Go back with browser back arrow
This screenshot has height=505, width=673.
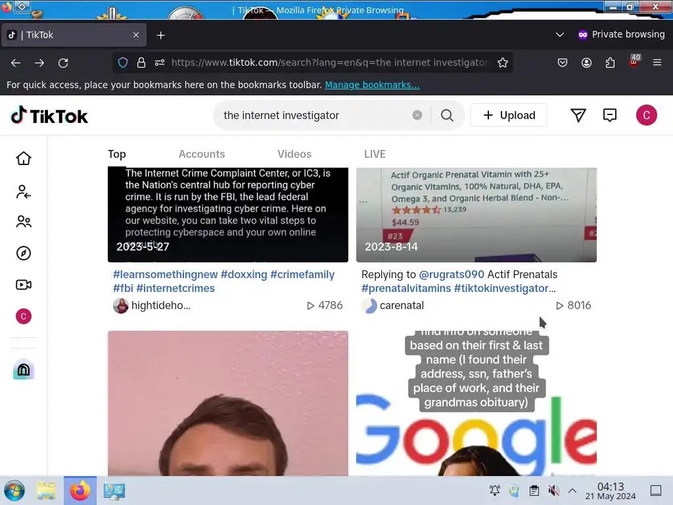(16, 62)
